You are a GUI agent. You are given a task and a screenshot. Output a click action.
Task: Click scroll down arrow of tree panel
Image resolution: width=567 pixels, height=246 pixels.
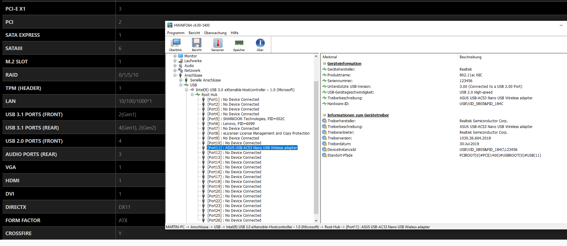tap(316, 221)
